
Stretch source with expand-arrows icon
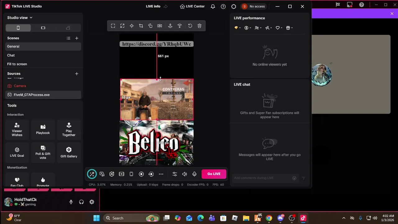pos(123,26)
